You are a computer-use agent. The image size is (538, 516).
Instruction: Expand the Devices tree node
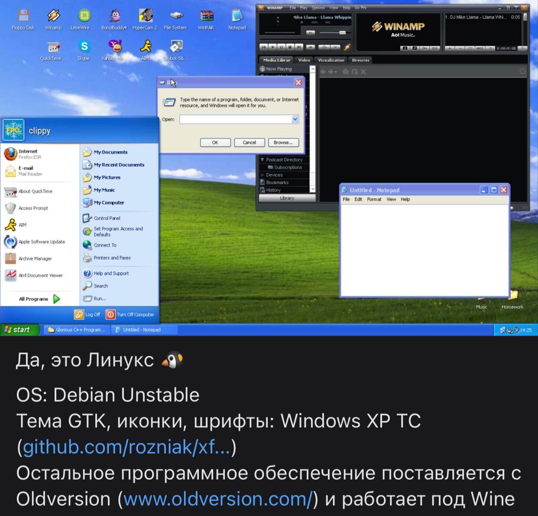coord(262,175)
